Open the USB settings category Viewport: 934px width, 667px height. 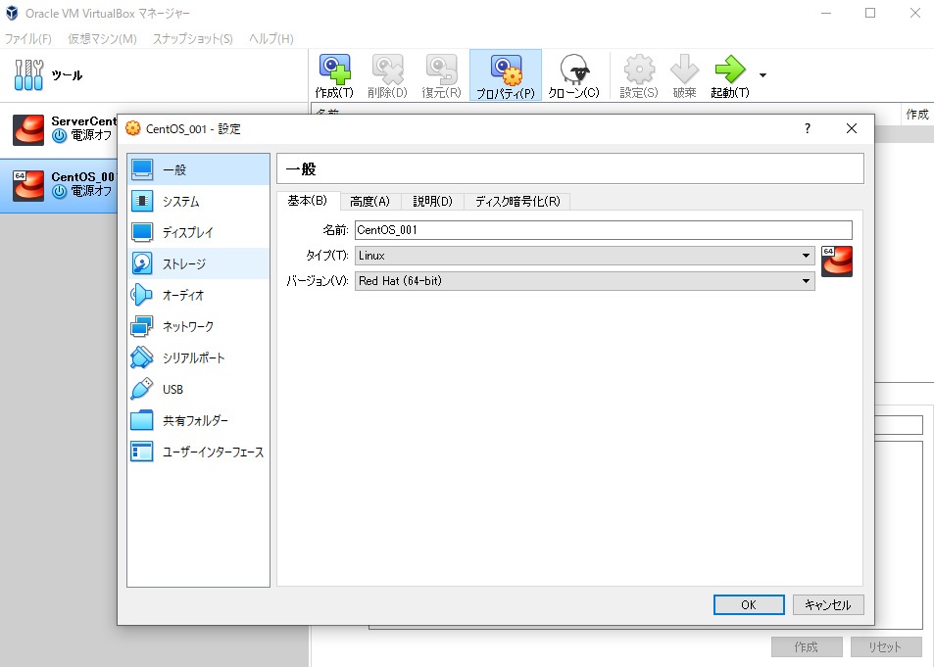tap(198, 389)
